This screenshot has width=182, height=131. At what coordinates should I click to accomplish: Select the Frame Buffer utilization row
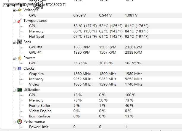pyautogui.click(x=105, y=106)
